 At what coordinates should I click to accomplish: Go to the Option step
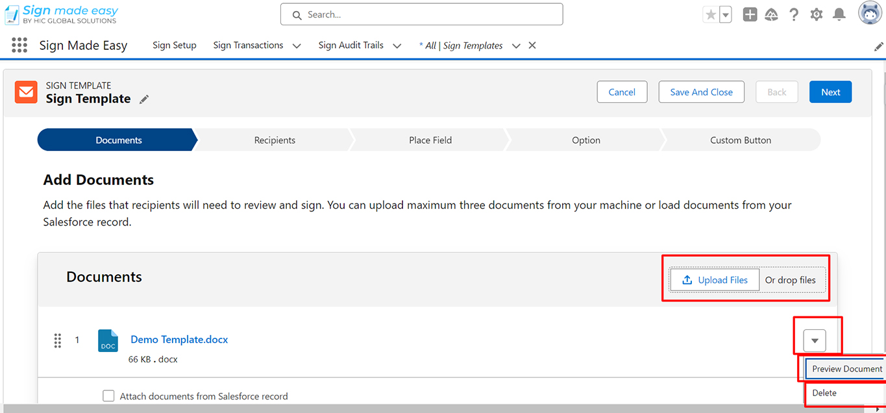point(586,140)
